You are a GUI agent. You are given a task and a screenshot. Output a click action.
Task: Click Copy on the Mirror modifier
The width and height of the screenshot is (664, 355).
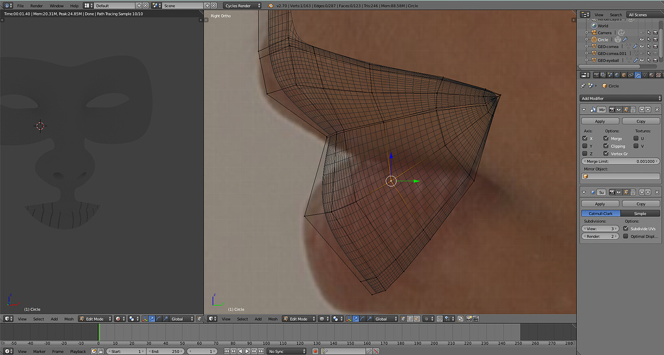pyautogui.click(x=641, y=121)
